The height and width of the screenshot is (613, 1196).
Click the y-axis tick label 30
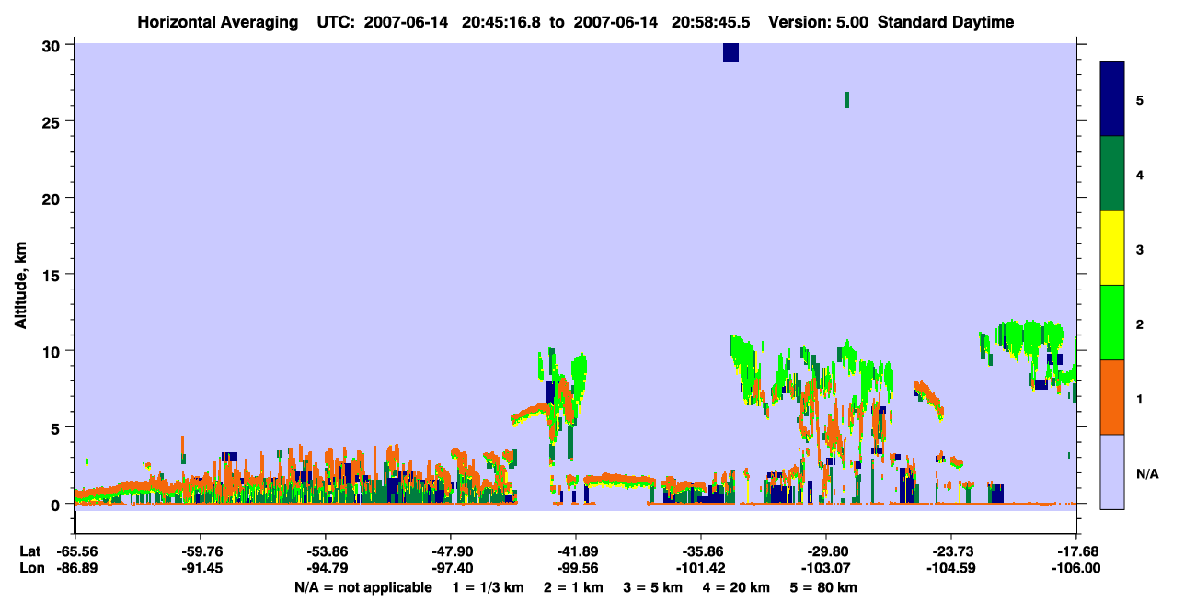(x=53, y=45)
